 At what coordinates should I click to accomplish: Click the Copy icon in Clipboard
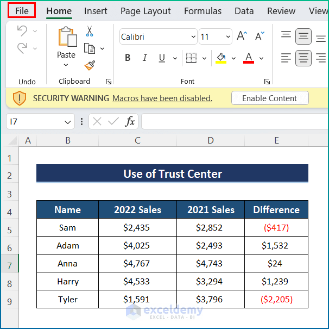(90, 48)
